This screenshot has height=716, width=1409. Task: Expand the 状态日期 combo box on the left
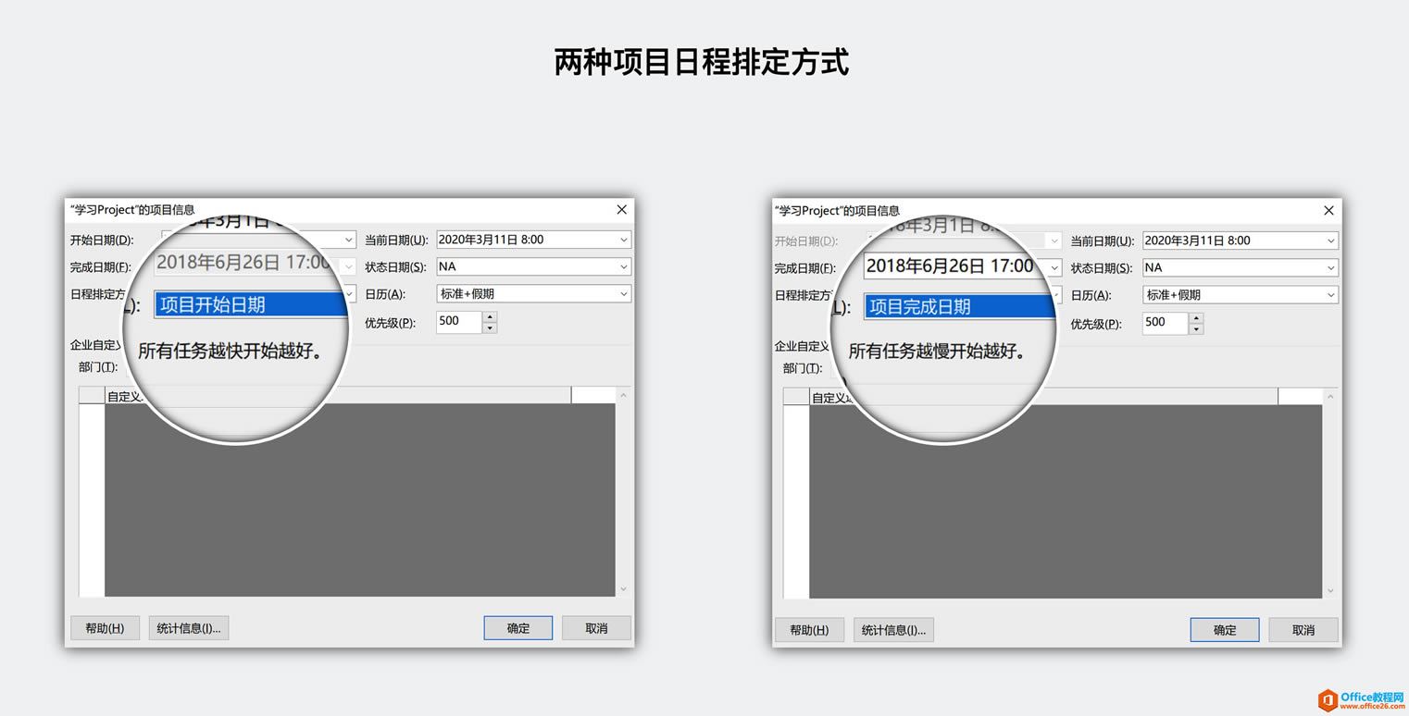point(622,266)
